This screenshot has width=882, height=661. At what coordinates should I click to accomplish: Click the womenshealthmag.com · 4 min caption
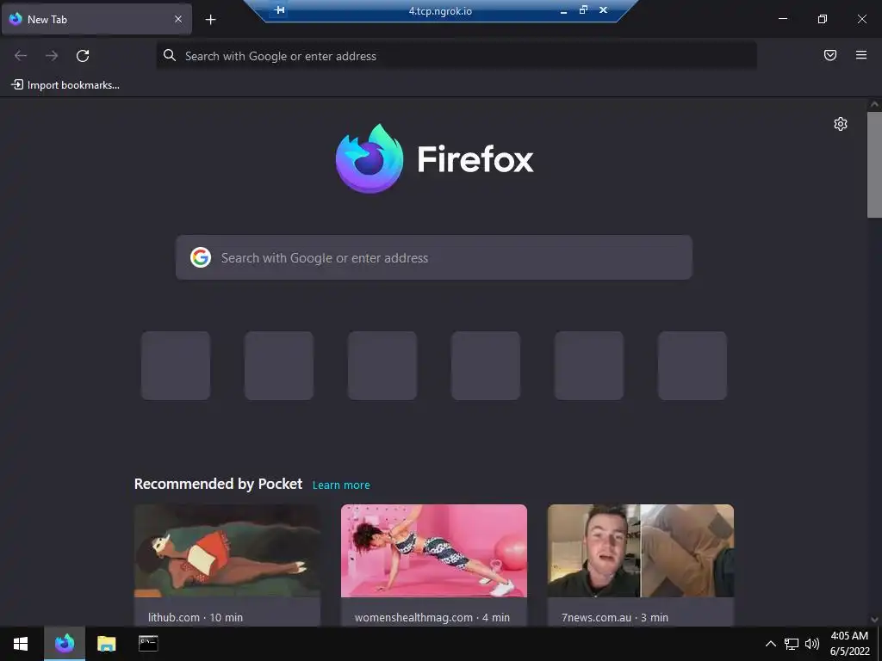click(x=432, y=617)
